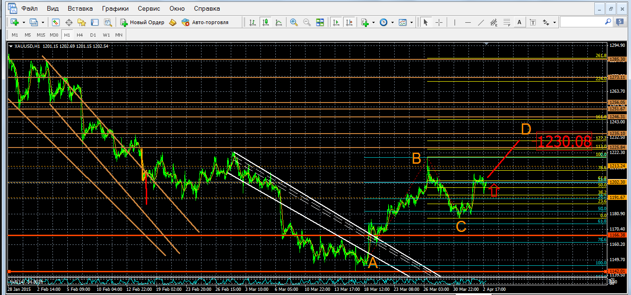Image resolution: width=631 pixels, height=295 pixels.
Task: Toggle the Terminal panel icon
Action: point(95,22)
